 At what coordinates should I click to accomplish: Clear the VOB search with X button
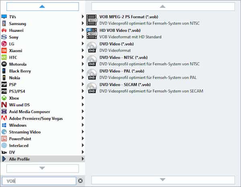(80, 181)
